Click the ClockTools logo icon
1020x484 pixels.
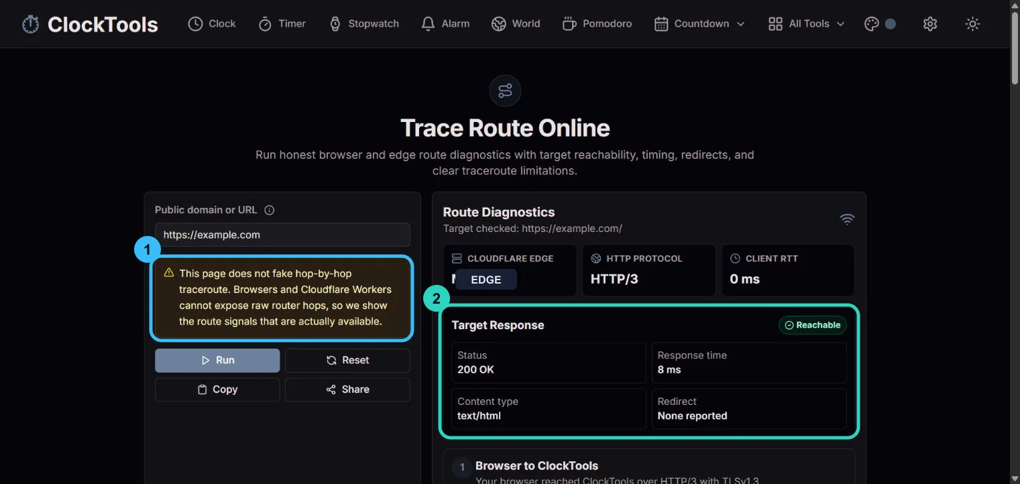[x=30, y=25]
